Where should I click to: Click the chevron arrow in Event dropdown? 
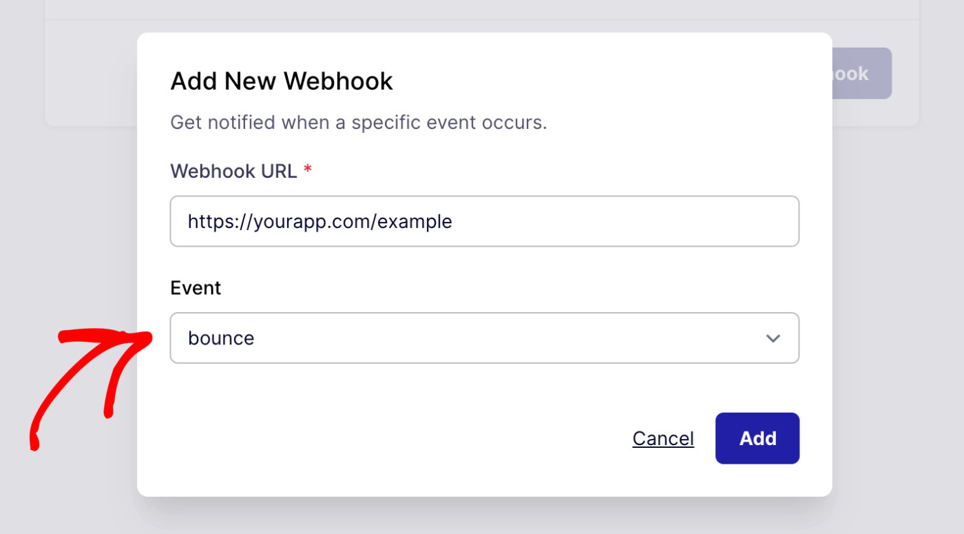[773, 338]
